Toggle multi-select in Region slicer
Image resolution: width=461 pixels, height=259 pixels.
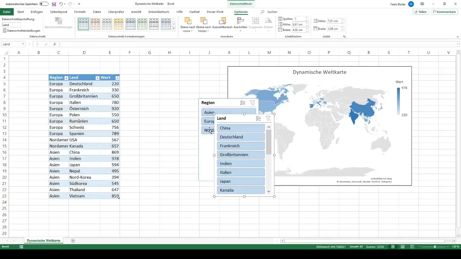(243, 103)
